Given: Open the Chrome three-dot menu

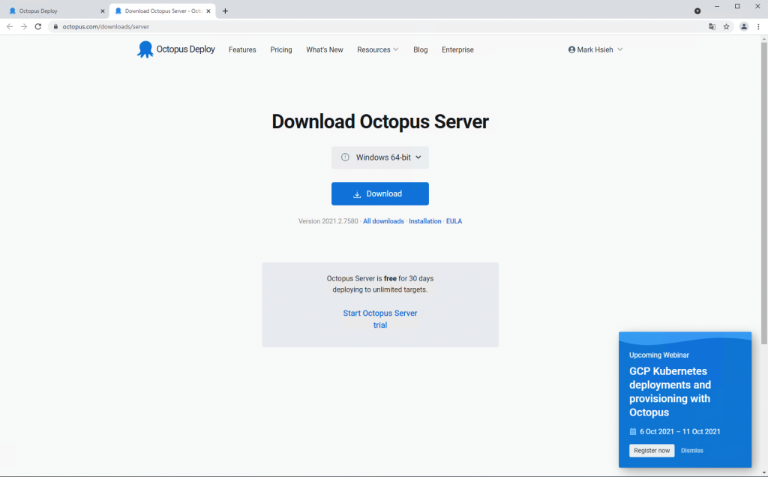Looking at the screenshot, I should (x=758, y=26).
